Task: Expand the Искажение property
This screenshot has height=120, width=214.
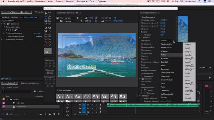Action: click(x=142, y=76)
